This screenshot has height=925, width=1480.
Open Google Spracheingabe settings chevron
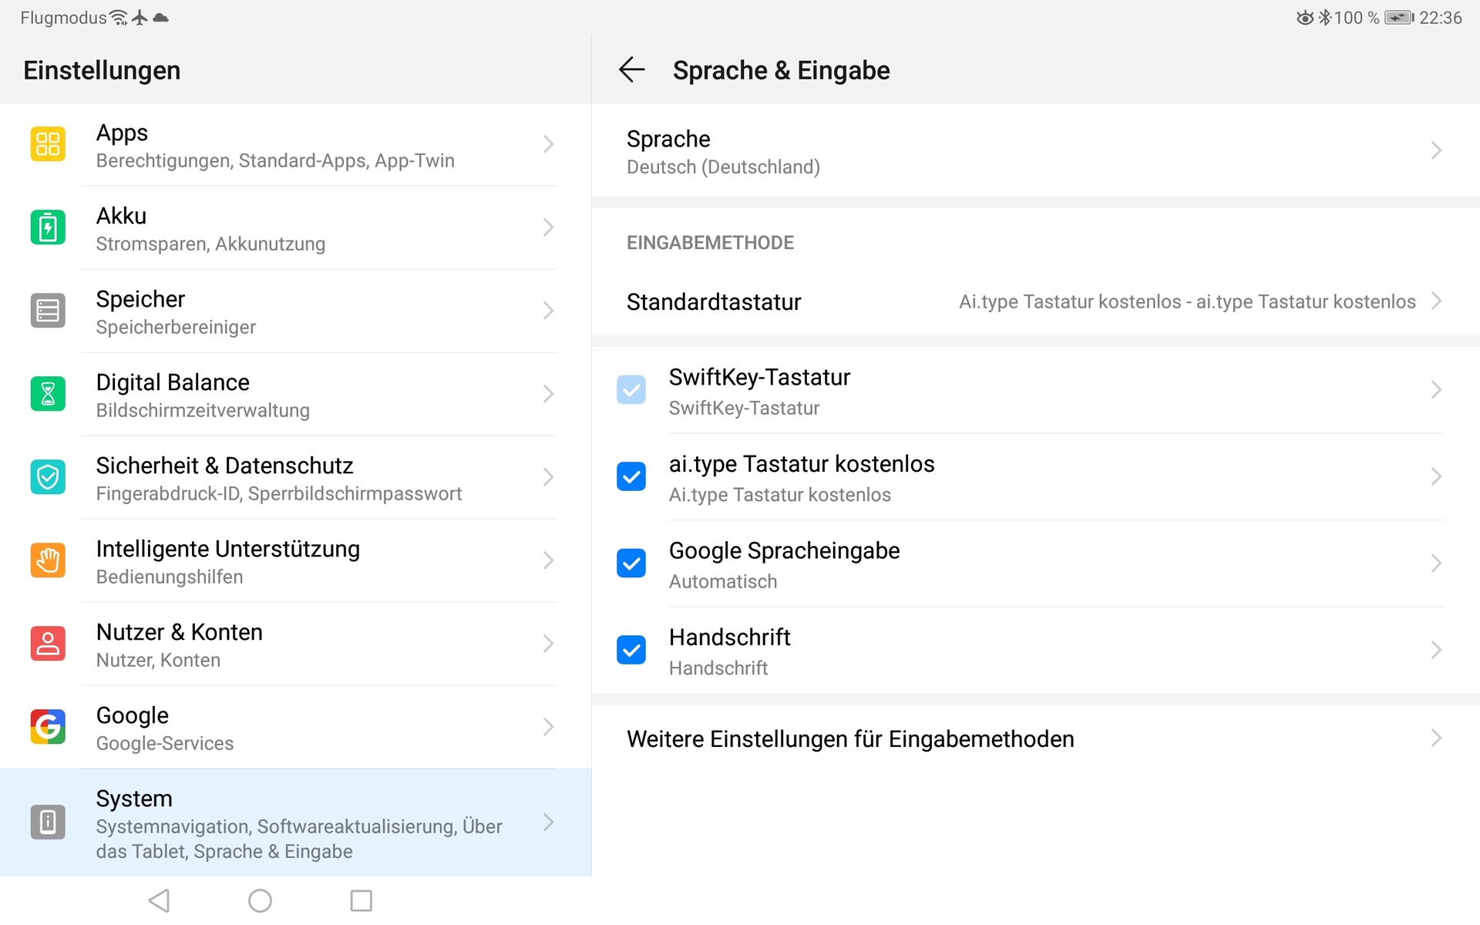(x=1436, y=563)
